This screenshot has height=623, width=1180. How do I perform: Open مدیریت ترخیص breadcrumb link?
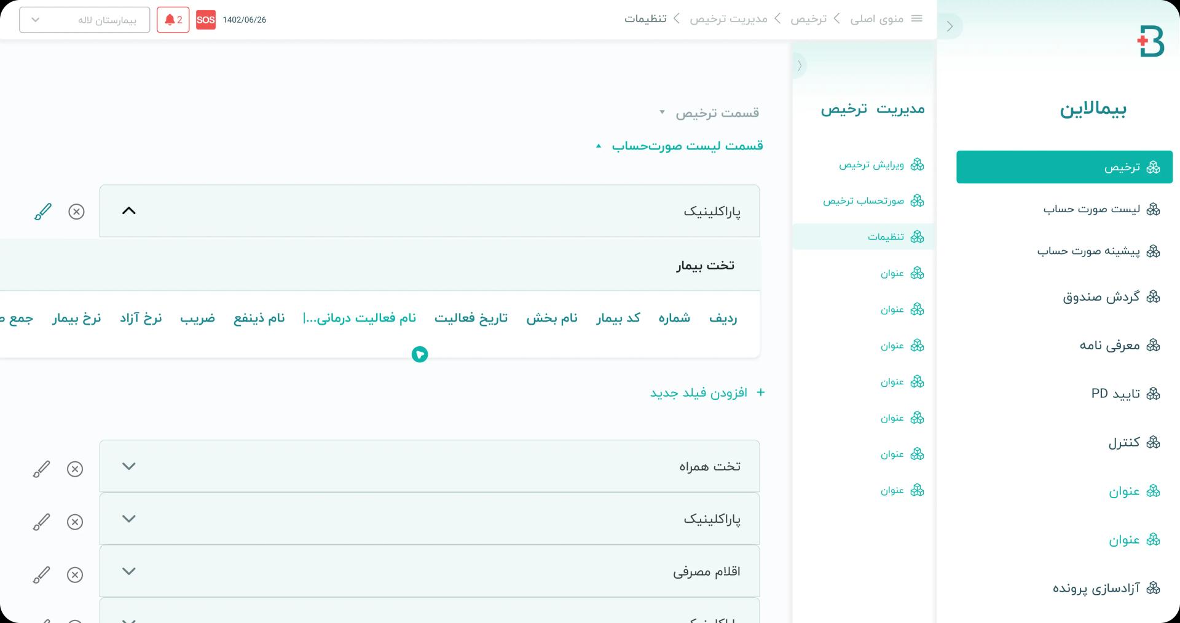pyautogui.click(x=728, y=19)
